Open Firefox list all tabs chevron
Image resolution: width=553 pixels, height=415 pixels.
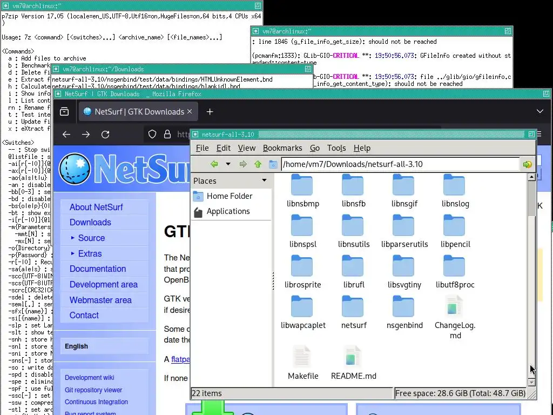(x=539, y=111)
